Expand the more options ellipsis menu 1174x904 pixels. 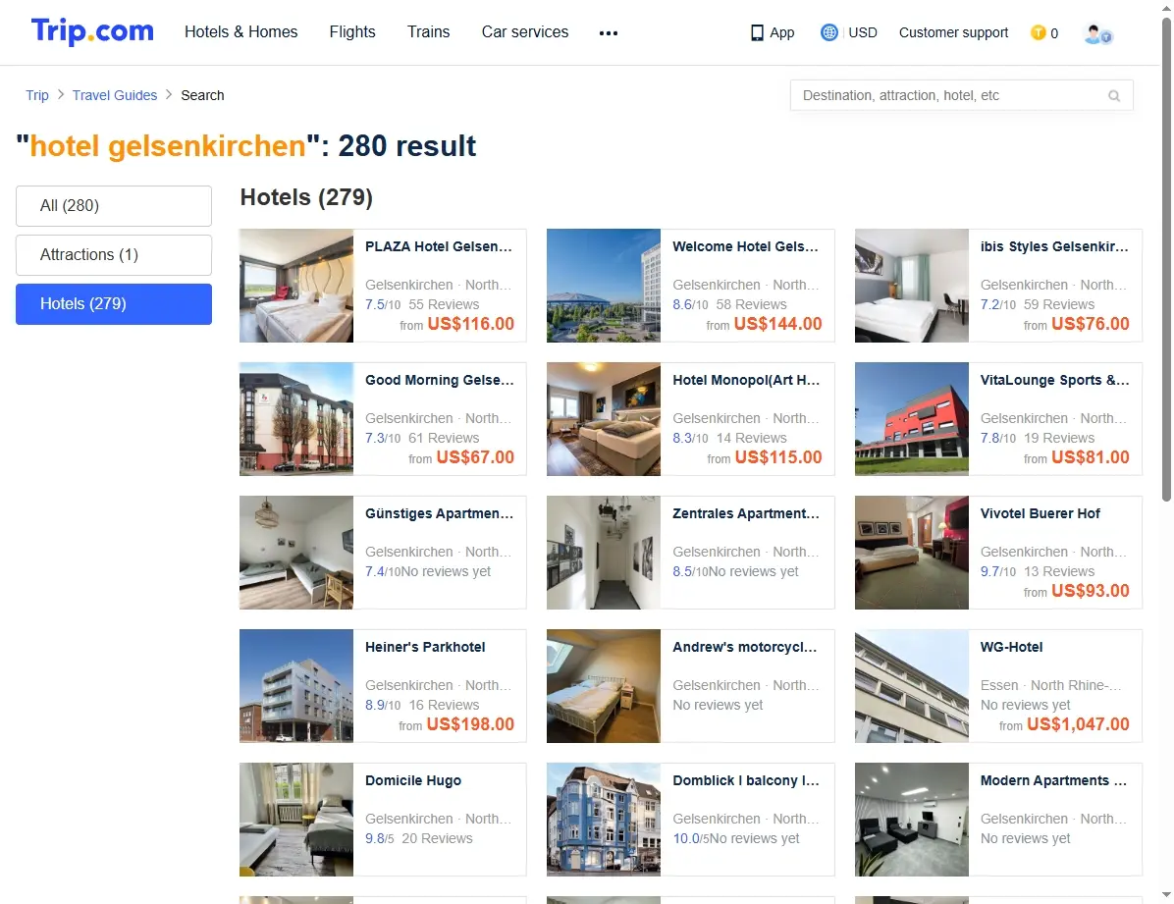[609, 33]
